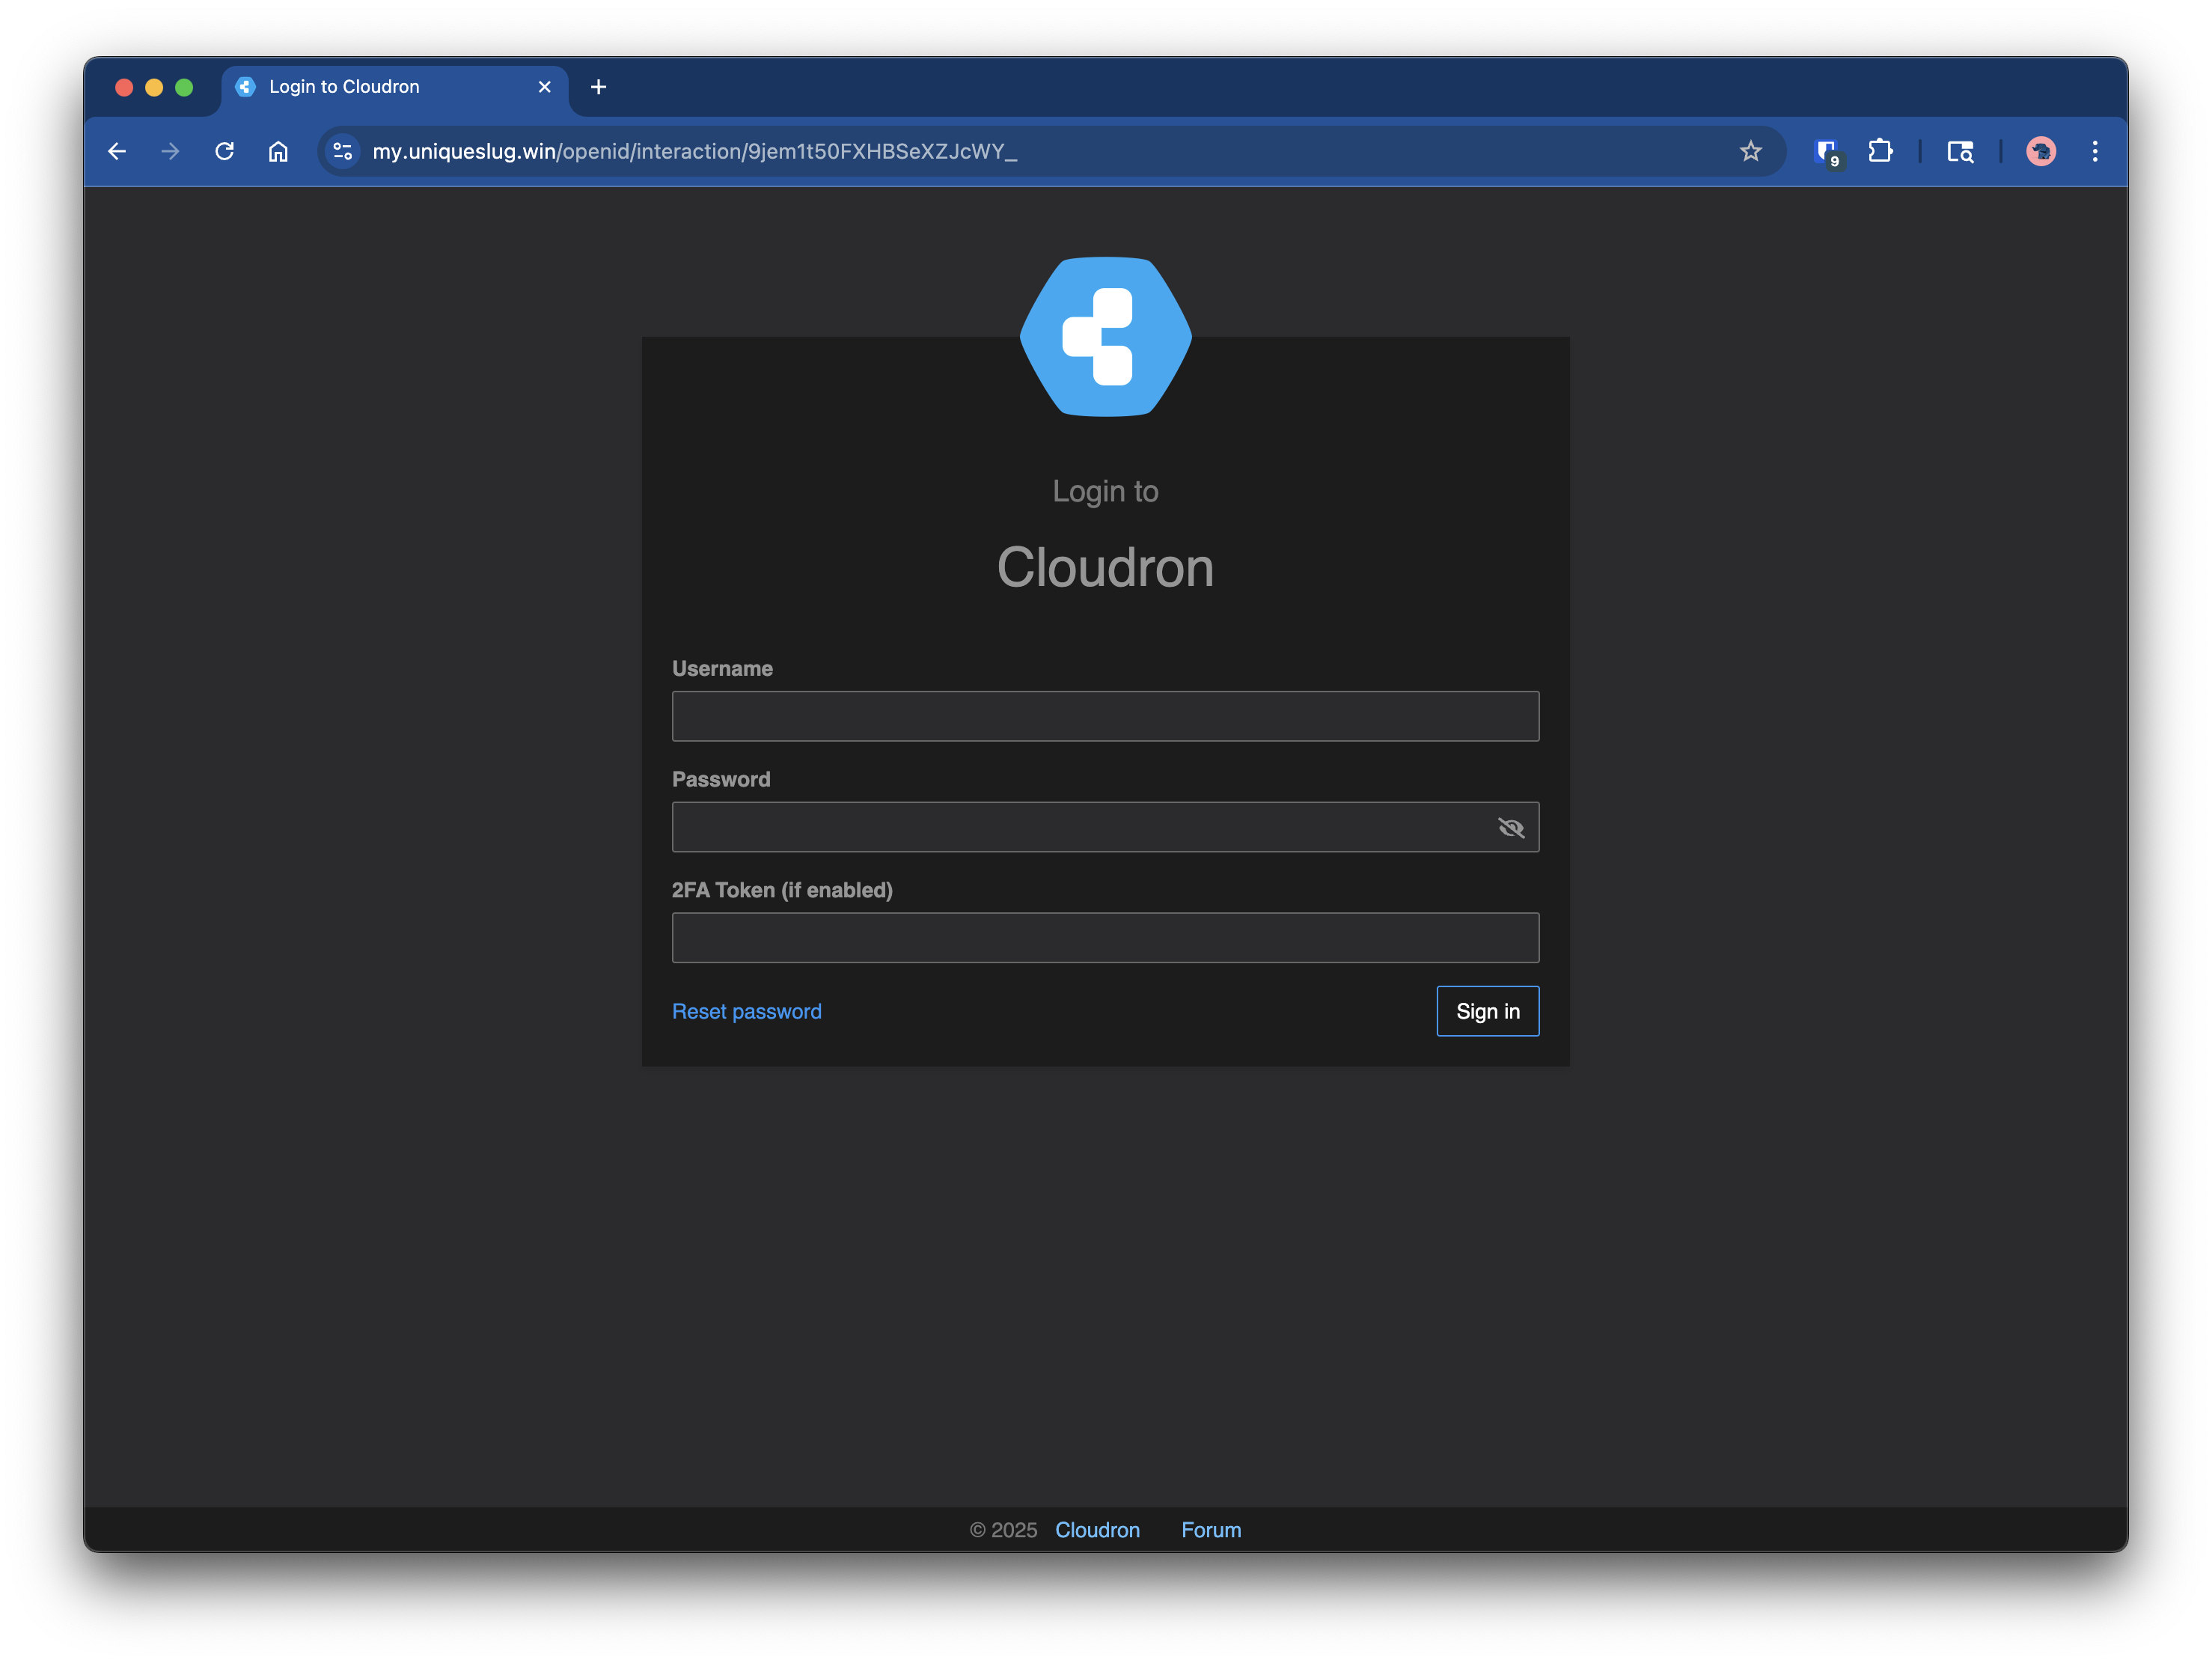The width and height of the screenshot is (2212, 1663).
Task: View site information icon in address bar
Action: [342, 151]
